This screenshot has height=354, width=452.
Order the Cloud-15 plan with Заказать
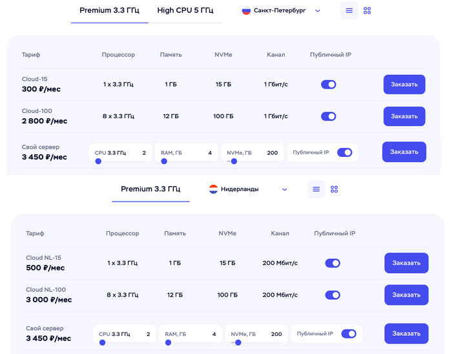[404, 85]
